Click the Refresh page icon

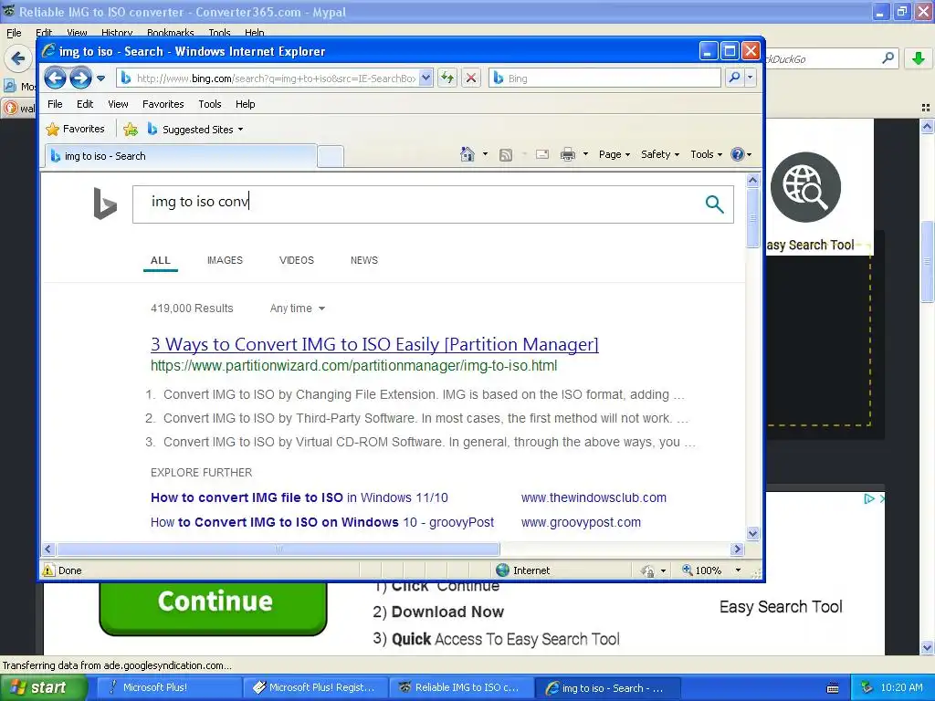click(447, 78)
